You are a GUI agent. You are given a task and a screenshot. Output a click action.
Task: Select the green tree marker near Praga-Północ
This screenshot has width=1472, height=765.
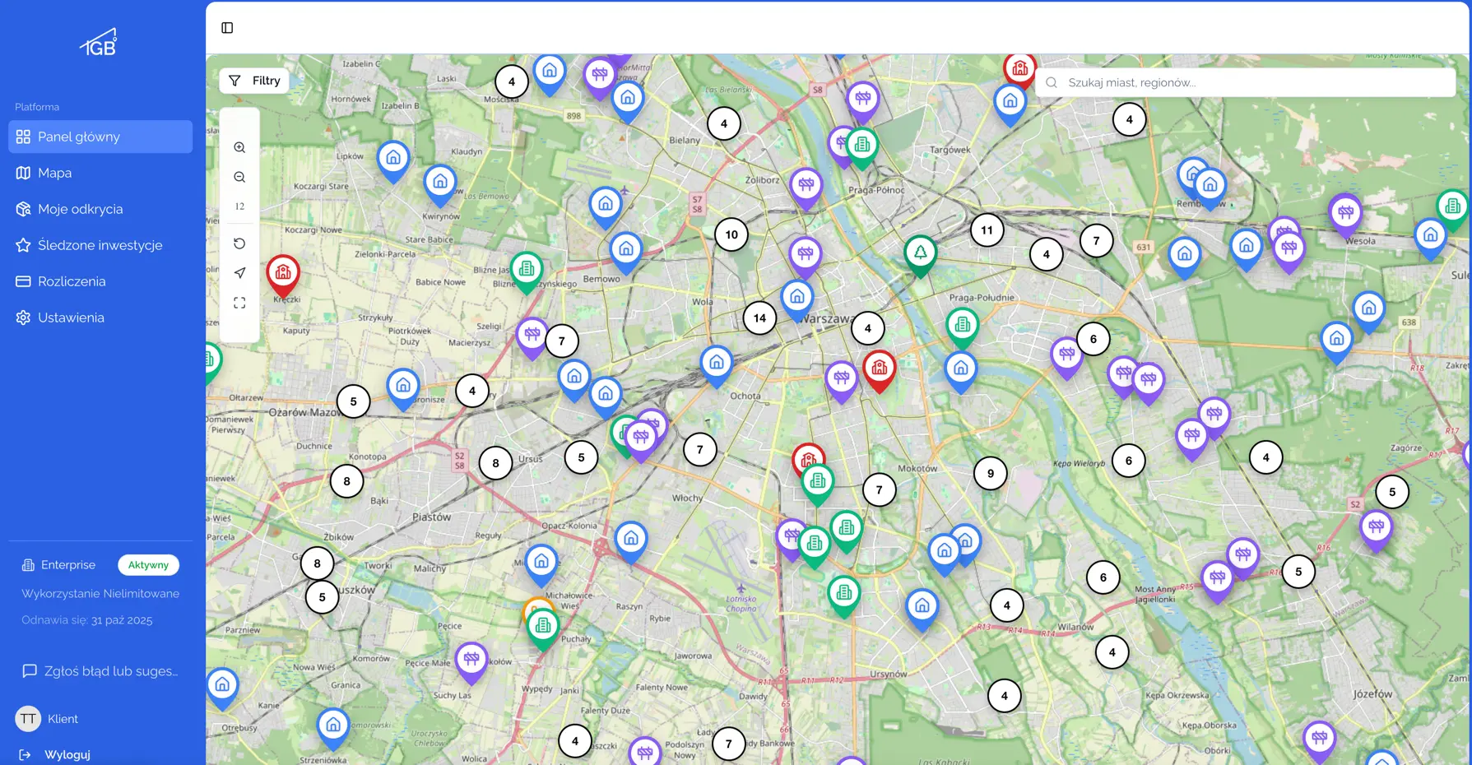click(x=920, y=251)
